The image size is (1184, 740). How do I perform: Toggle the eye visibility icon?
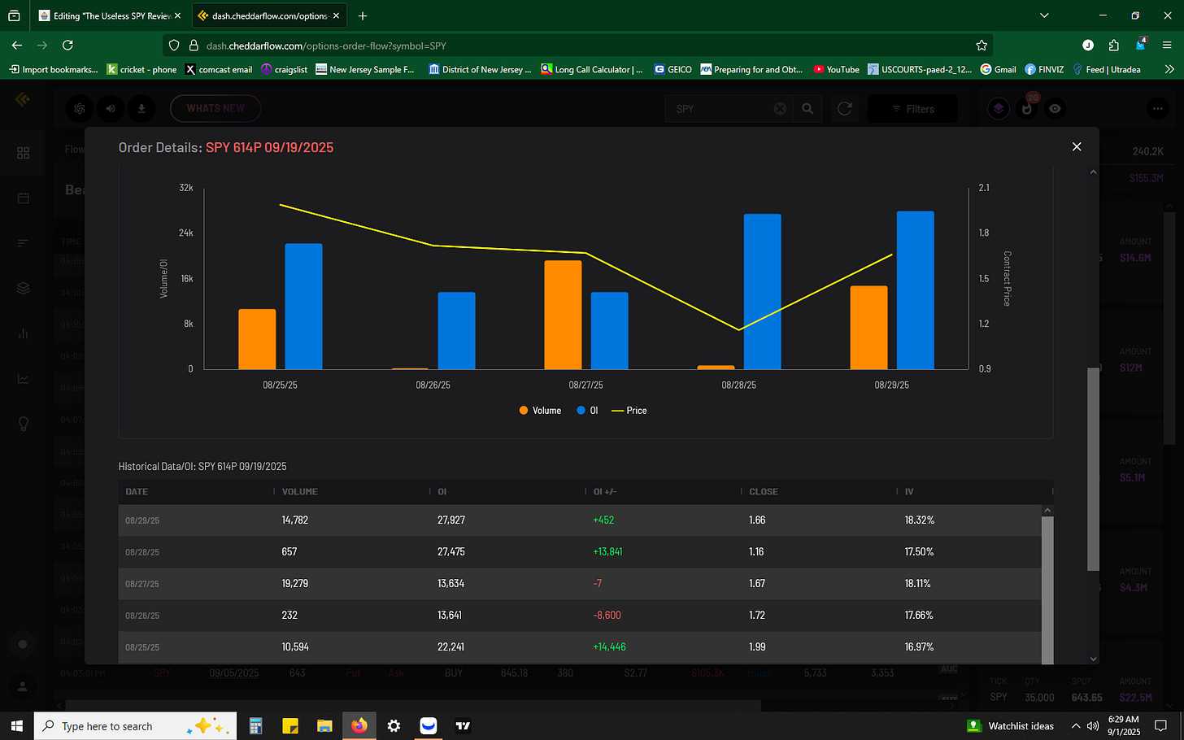[x=1055, y=108]
